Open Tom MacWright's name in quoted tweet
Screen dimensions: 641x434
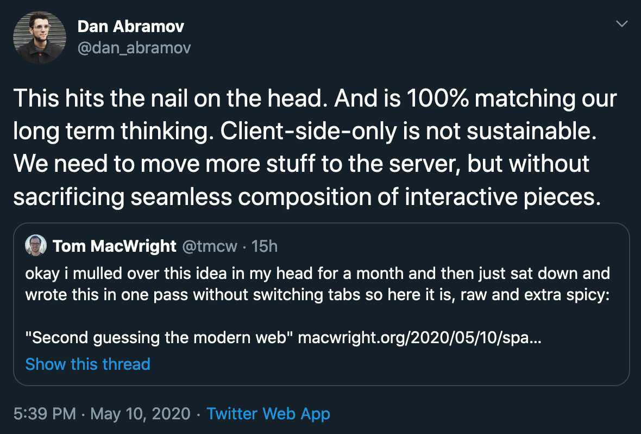tap(115, 246)
